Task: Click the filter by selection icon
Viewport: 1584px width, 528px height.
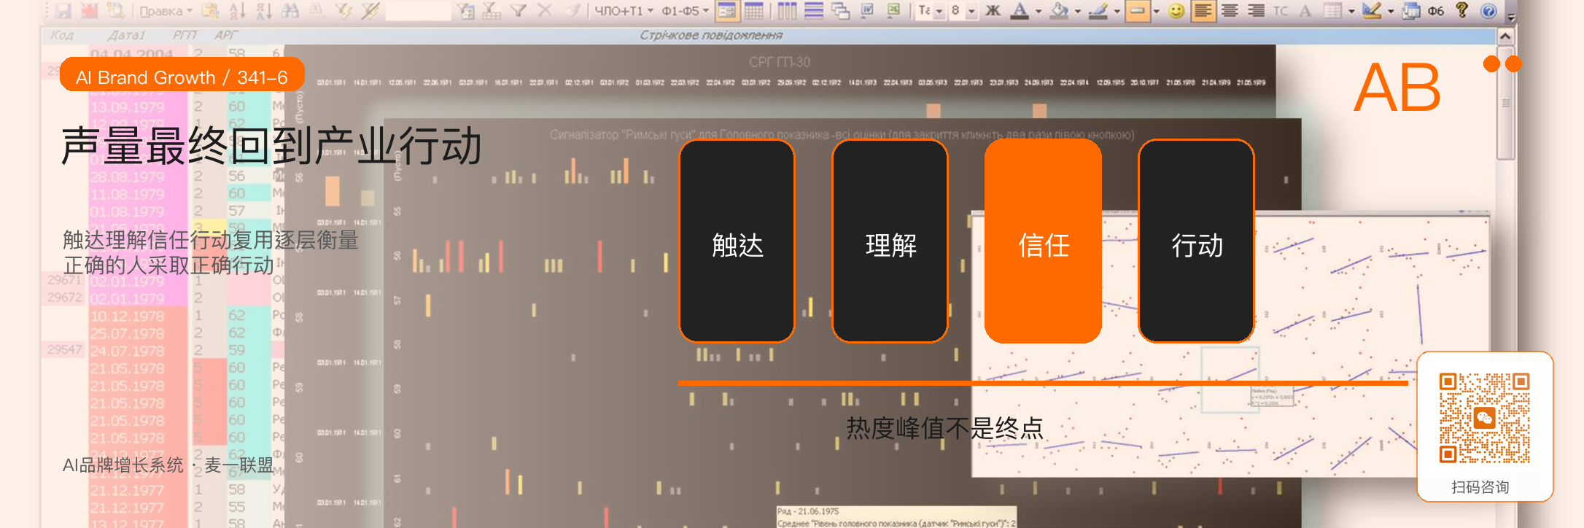Action: tap(344, 11)
